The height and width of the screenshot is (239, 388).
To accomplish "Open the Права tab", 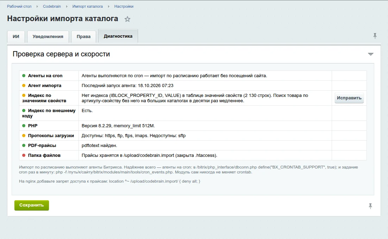I will click(x=84, y=37).
